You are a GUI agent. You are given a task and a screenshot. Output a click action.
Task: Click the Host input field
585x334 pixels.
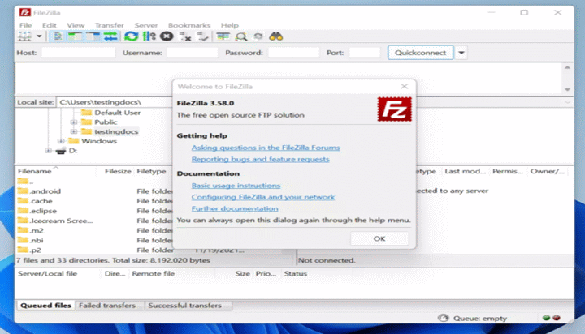point(78,53)
